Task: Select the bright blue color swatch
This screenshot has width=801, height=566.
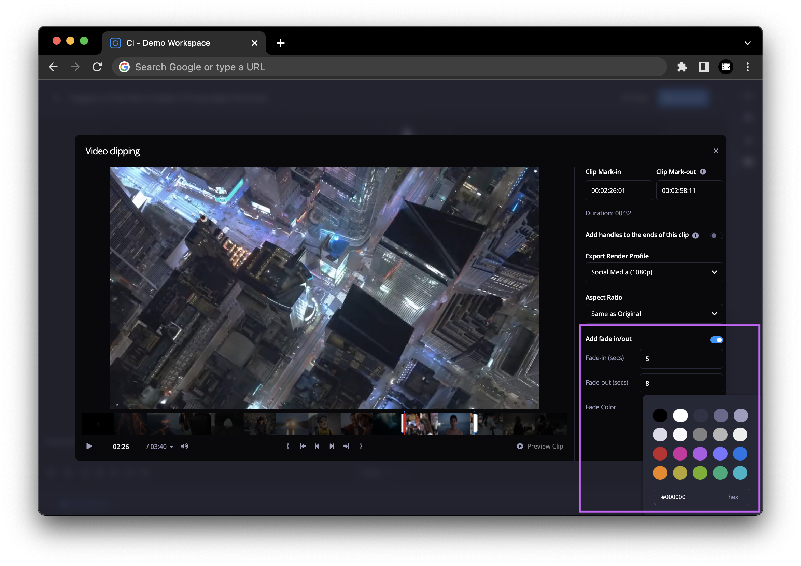Action: coord(740,454)
